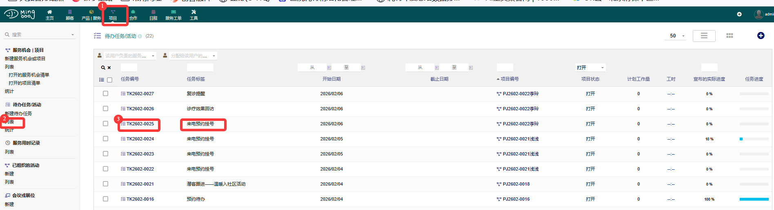Screen dimensions: 774x210
Task: Click 新建服务机会或项目 in sidebar
Action: coord(25,59)
